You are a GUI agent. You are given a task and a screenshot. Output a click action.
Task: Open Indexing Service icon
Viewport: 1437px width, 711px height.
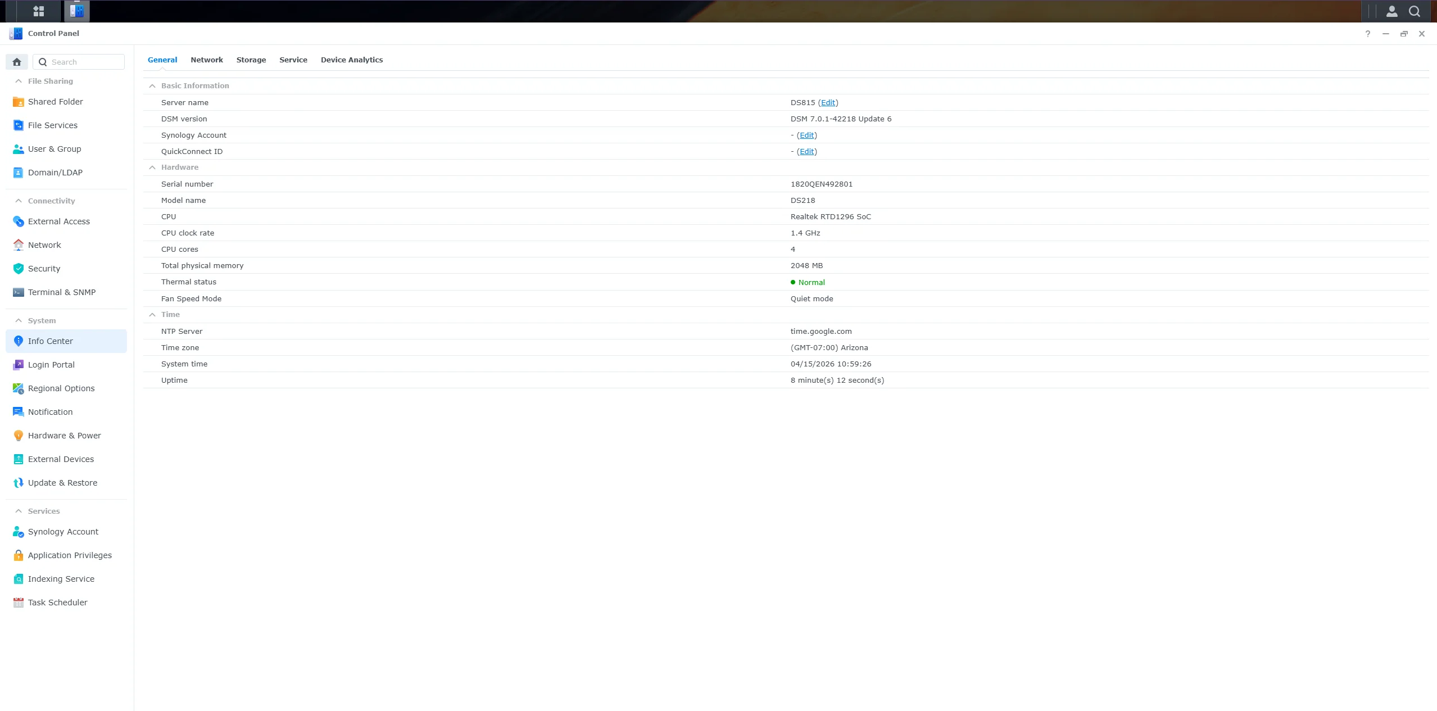[18, 579]
